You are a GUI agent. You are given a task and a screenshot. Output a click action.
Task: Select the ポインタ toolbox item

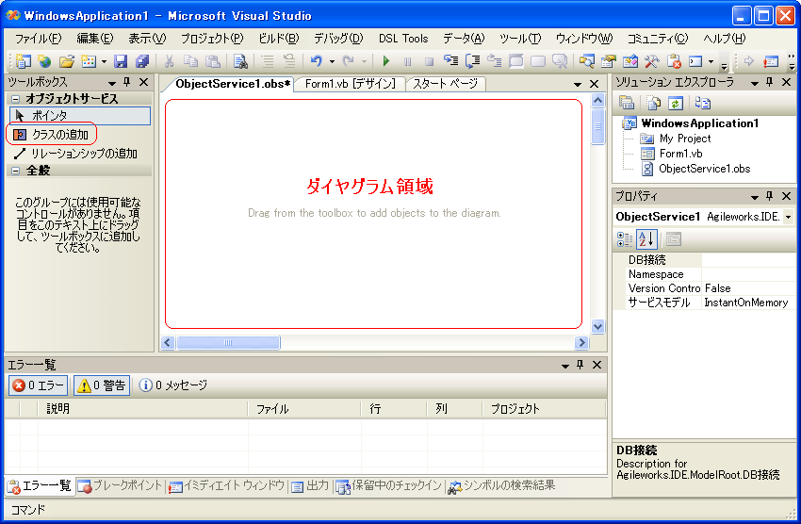80,116
